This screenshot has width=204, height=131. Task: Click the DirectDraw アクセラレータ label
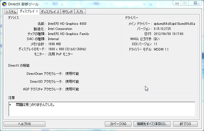pyautogui.click(x=45, y=74)
